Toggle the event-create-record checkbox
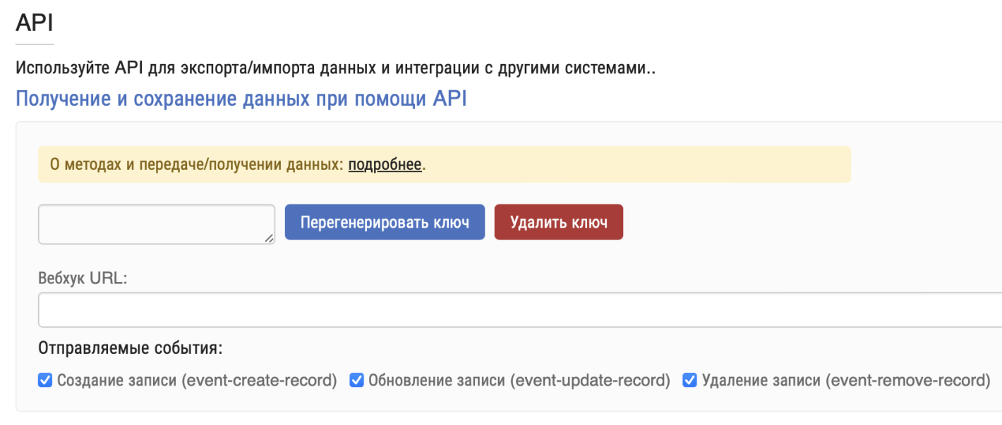 click(45, 381)
